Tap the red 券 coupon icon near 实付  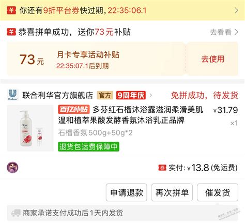162,168
